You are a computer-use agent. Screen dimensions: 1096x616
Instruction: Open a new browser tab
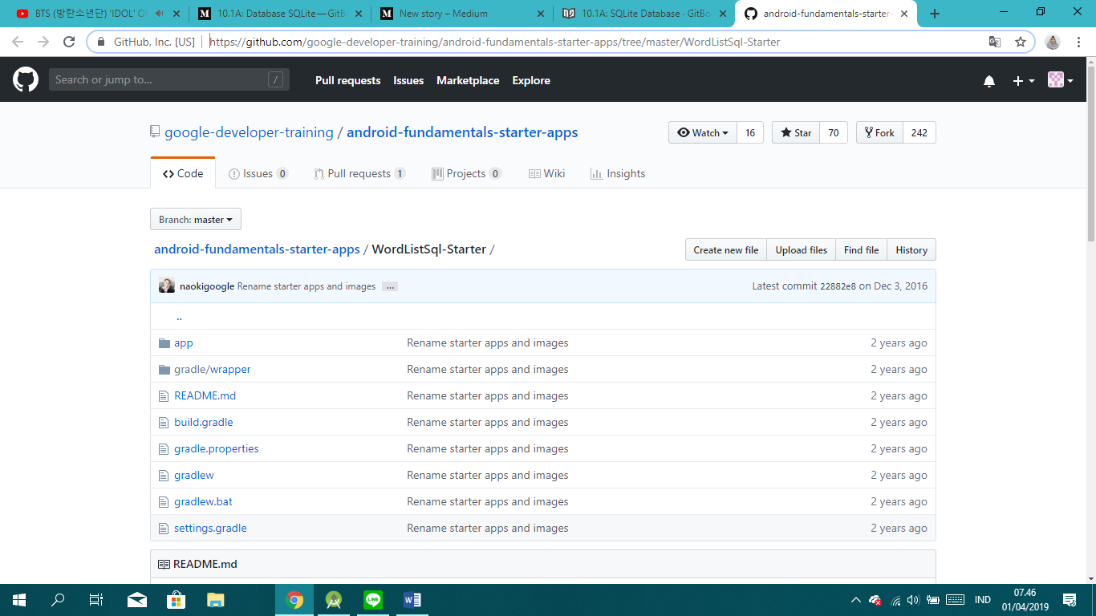pyautogui.click(x=935, y=14)
